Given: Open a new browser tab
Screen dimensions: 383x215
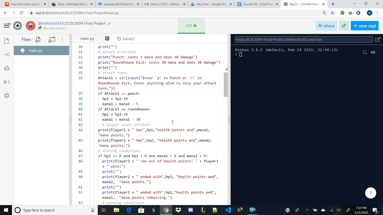Looking at the screenshot, I should (x=333, y=4).
